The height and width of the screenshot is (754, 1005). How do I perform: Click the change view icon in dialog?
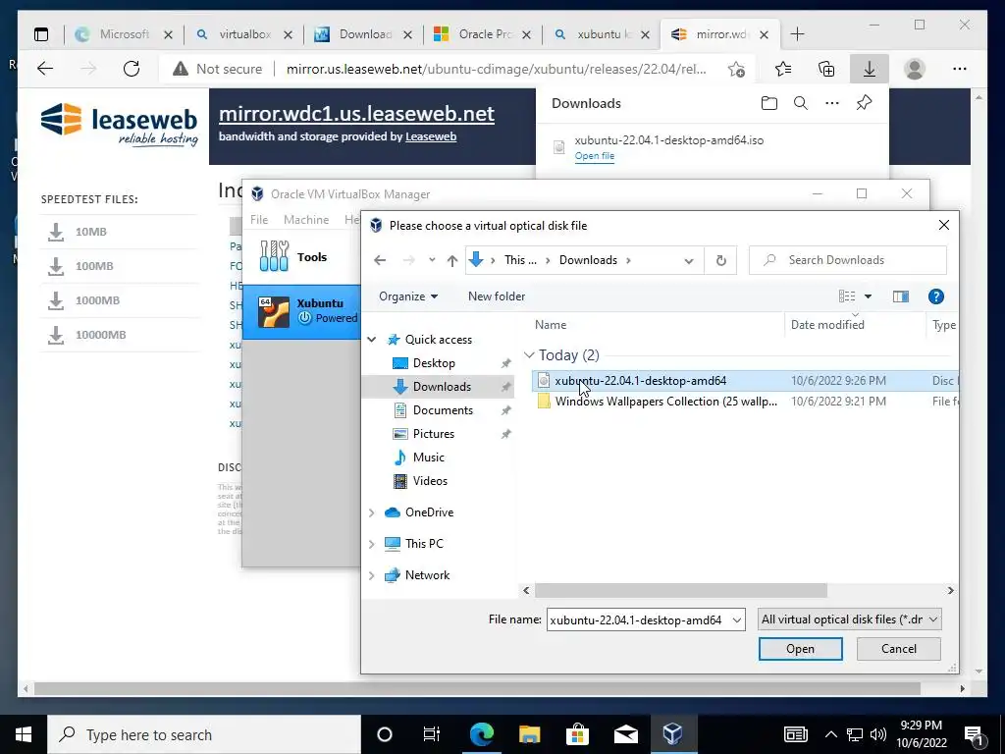[847, 296]
